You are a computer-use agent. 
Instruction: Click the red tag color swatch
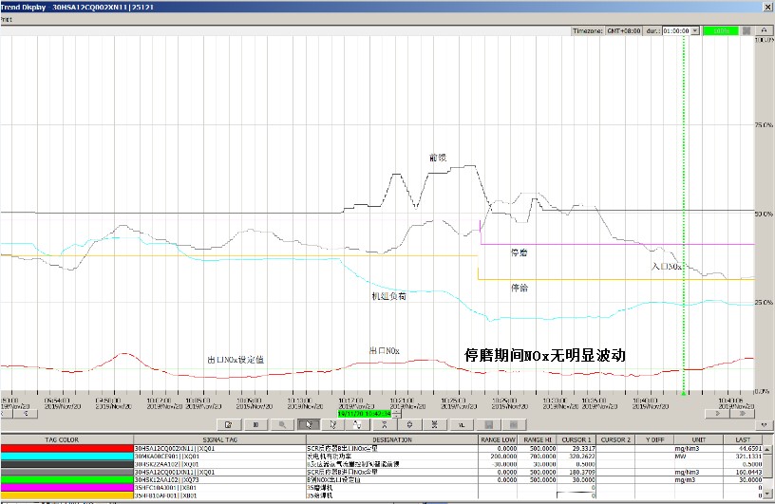pyautogui.click(x=66, y=448)
